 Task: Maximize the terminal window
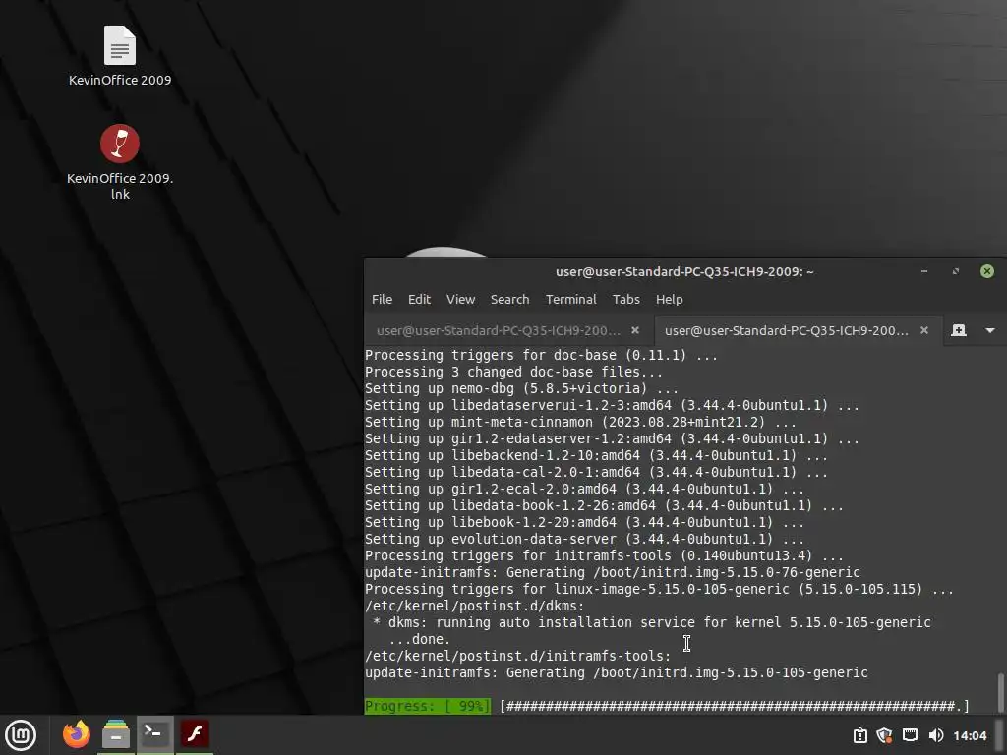[x=956, y=271]
